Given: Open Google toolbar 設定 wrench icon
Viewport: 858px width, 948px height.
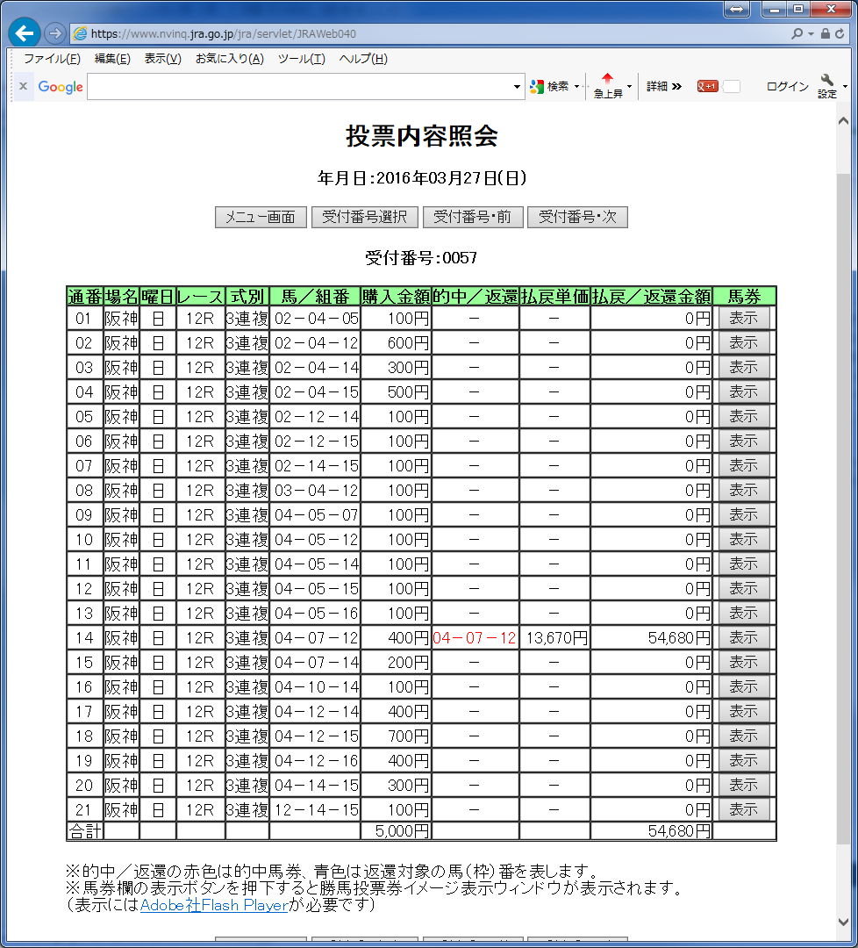Looking at the screenshot, I should point(827,85).
